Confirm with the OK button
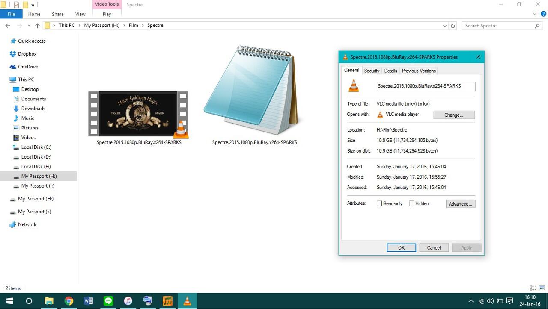The height and width of the screenshot is (309, 548). tap(401, 248)
